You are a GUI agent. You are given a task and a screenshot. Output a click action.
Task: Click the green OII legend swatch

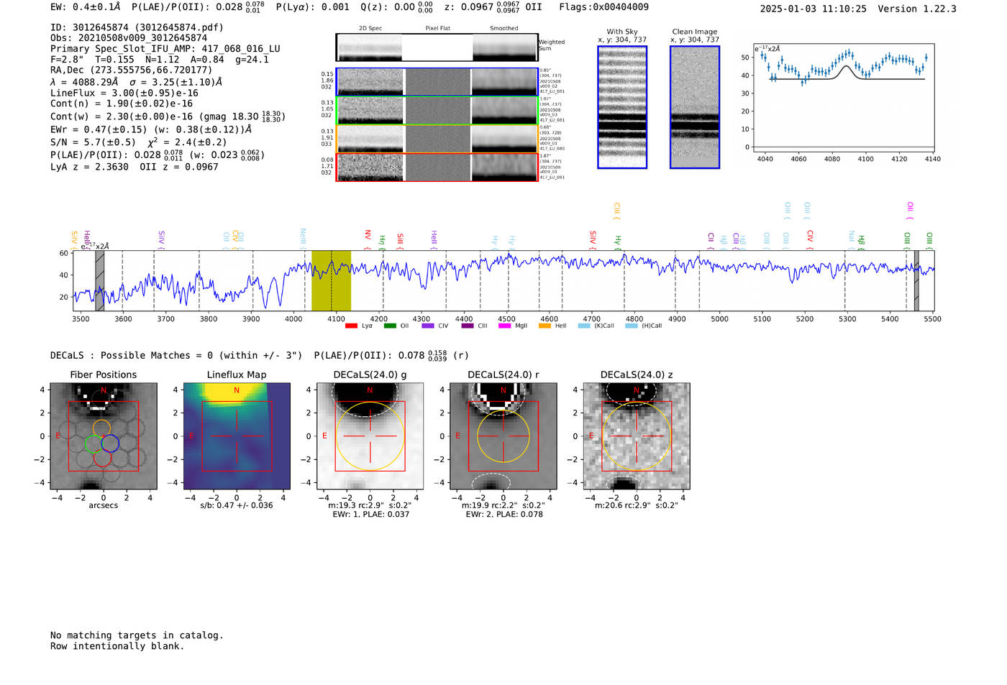click(x=390, y=326)
